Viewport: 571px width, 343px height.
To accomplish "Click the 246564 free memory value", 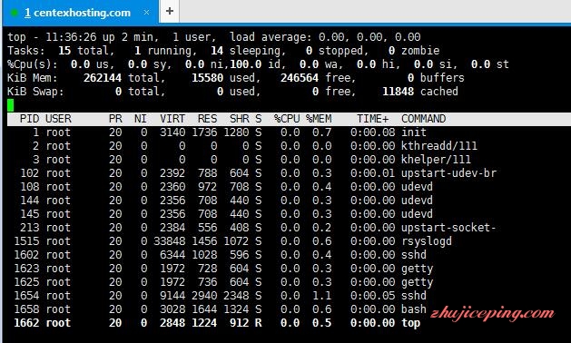I will click(300, 78).
